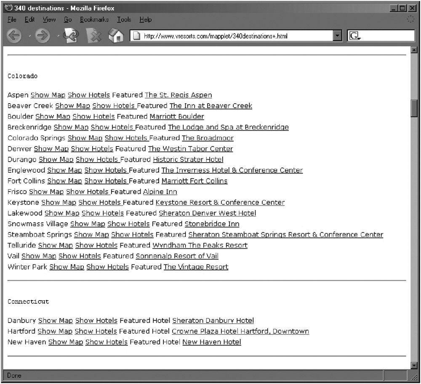Screen dimensions: 421x384
Task: Open the Marriott Boulder link
Action: tap(177, 117)
